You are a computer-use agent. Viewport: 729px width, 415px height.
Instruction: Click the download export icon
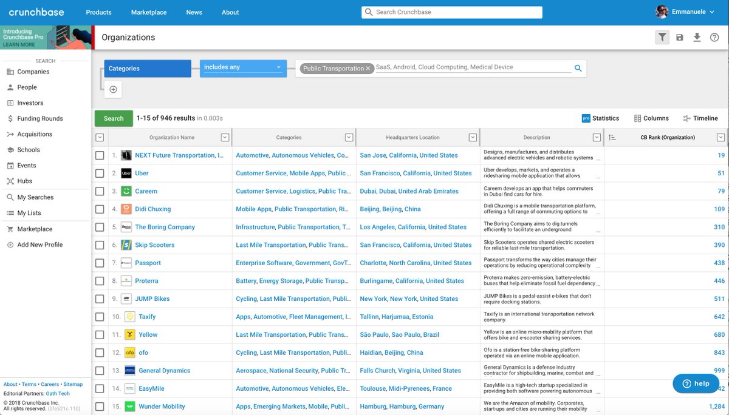pyautogui.click(x=697, y=38)
